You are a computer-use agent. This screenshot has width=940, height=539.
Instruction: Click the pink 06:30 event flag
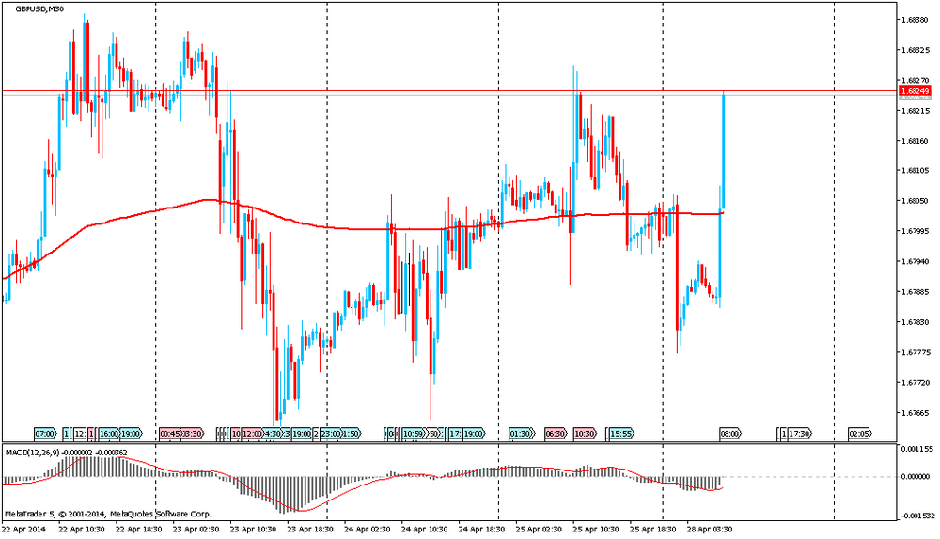pyautogui.click(x=556, y=433)
